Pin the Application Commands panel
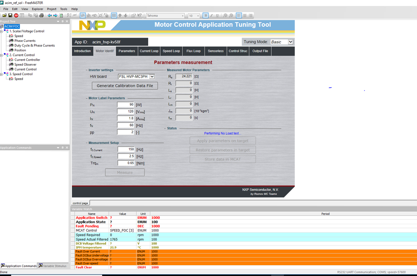417x276 pixels. point(63,147)
